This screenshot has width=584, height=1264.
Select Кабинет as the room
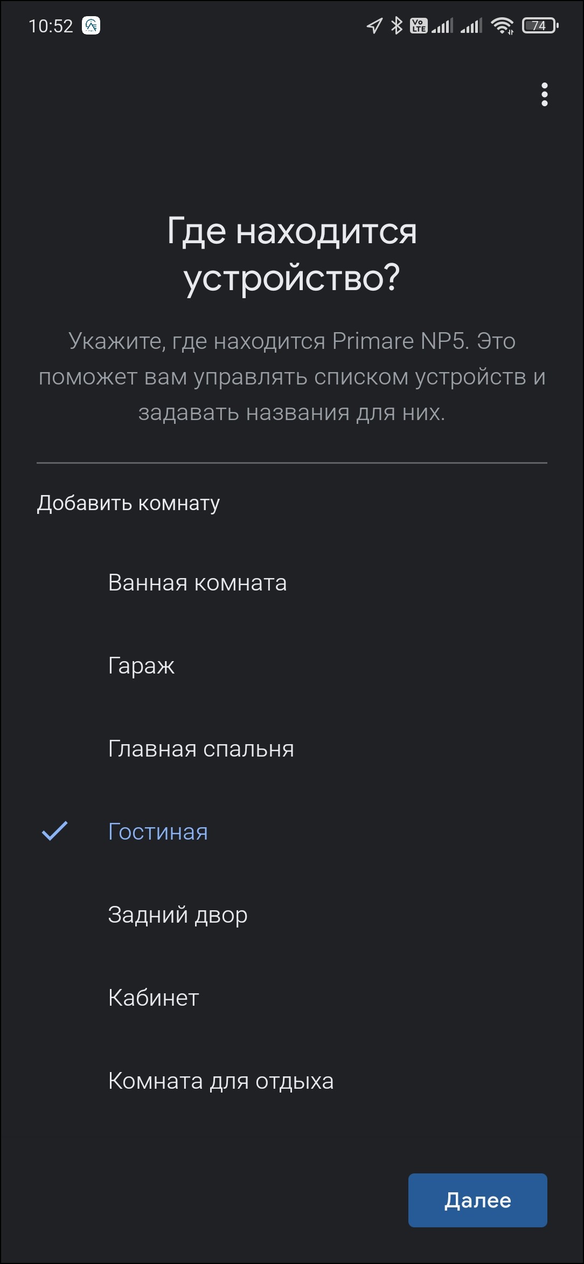point(154,998)
